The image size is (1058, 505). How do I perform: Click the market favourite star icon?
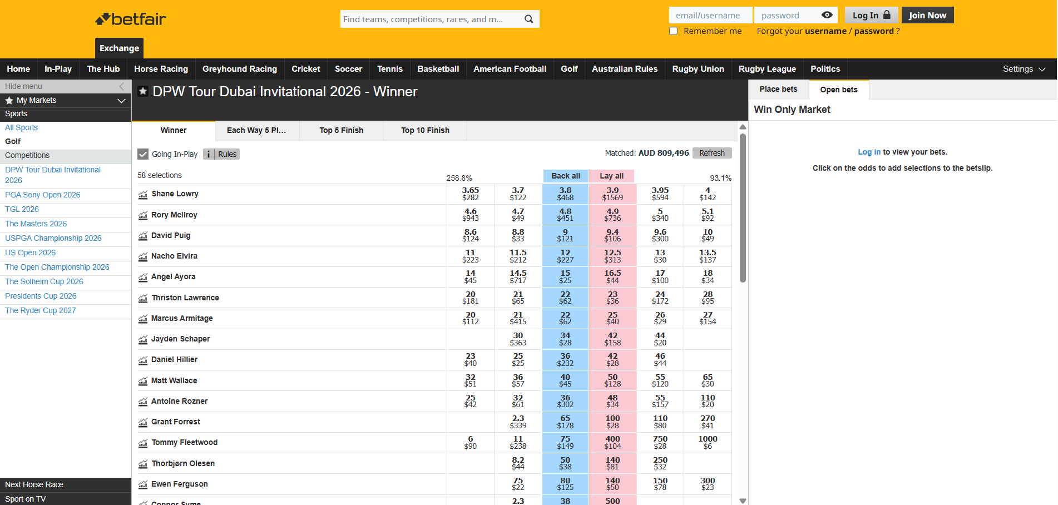(143, 91)
